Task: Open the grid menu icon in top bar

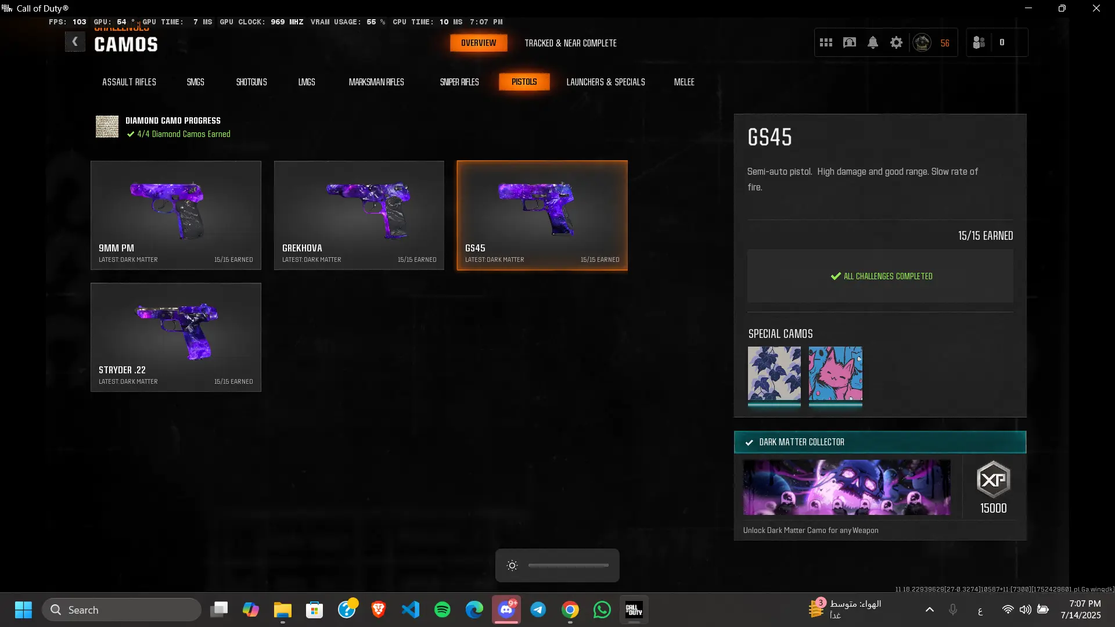Action: (826, 42)
